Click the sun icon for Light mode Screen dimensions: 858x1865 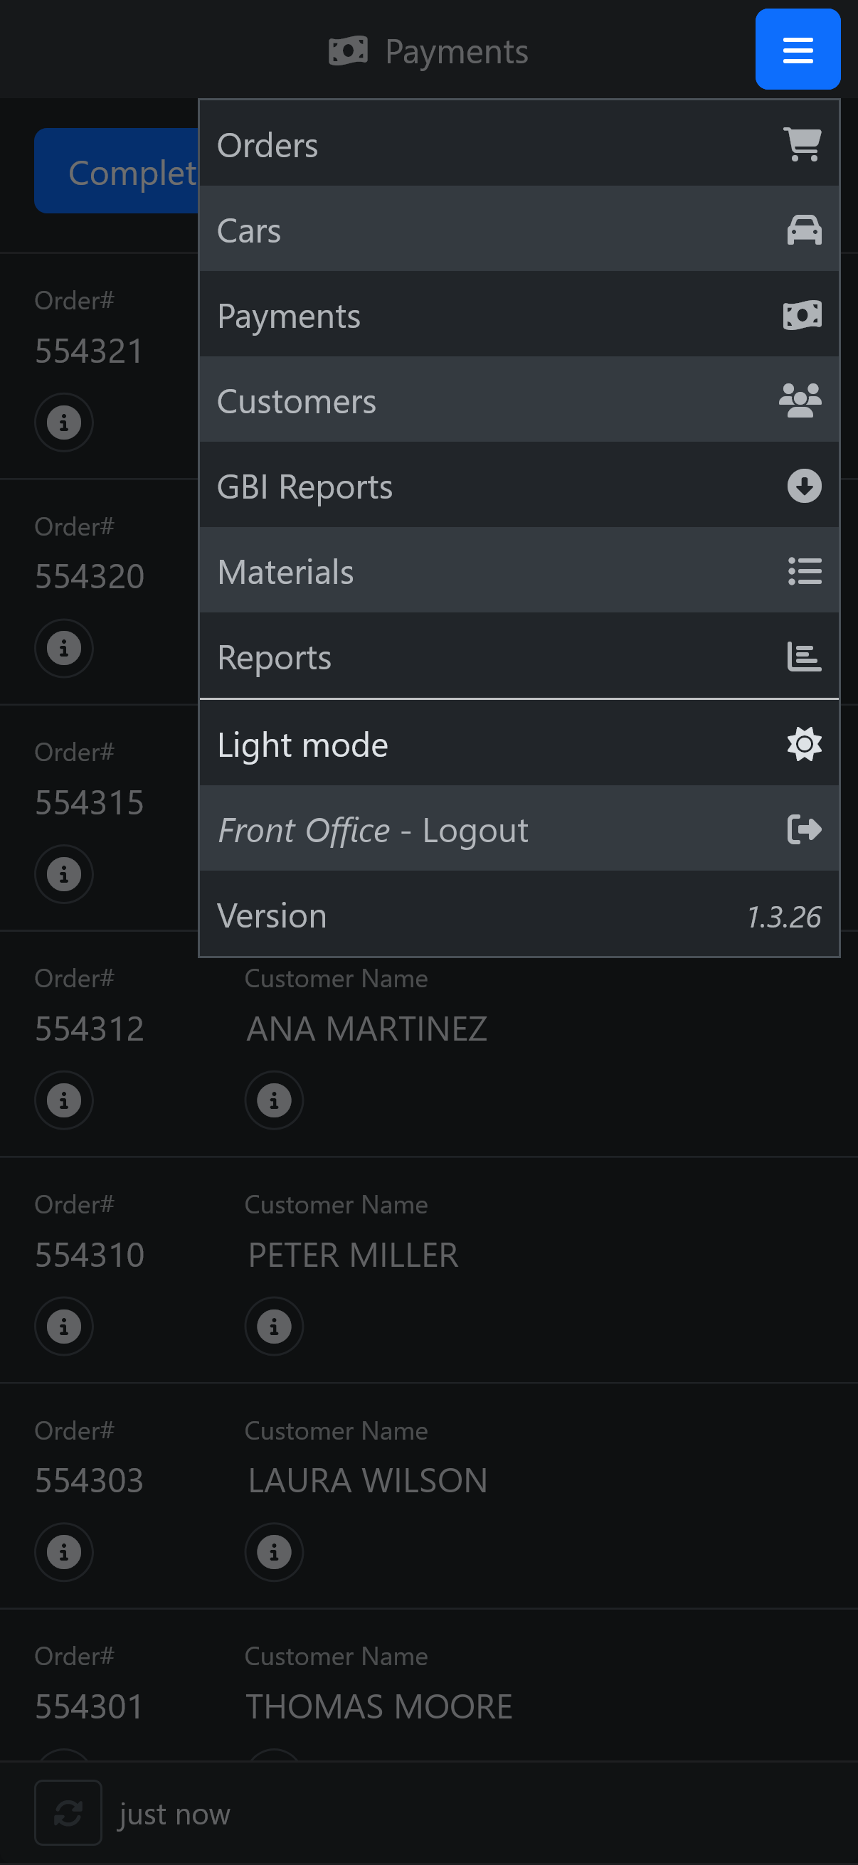click(804, 743)
